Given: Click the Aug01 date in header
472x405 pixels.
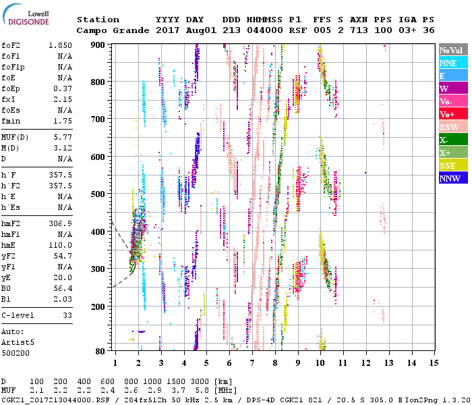Looking at the screenshot, I should (201, 31).
